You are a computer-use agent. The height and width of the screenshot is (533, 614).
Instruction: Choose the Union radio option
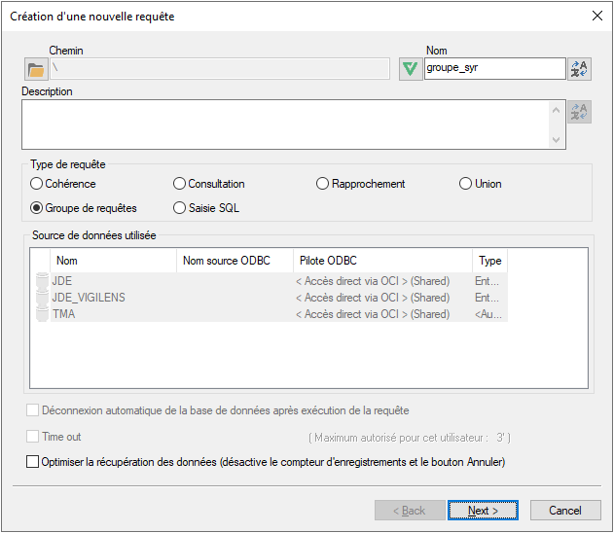[x=465, y=184]
